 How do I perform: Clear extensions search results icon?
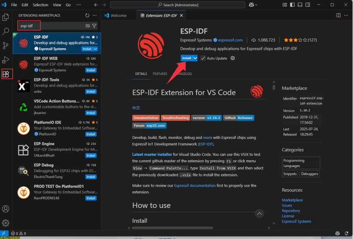[x=88, y=26]
